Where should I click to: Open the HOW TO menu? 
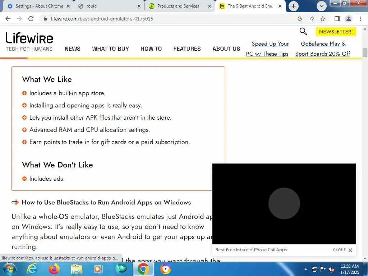[151, 49]
